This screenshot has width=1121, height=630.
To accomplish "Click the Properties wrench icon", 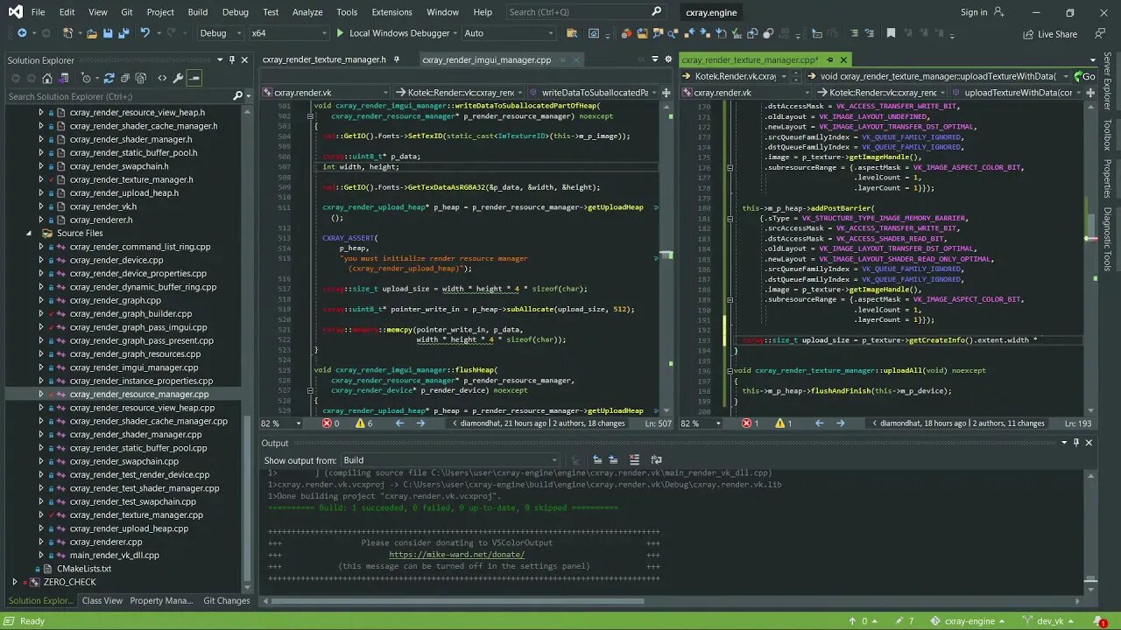I will (178, 78).
